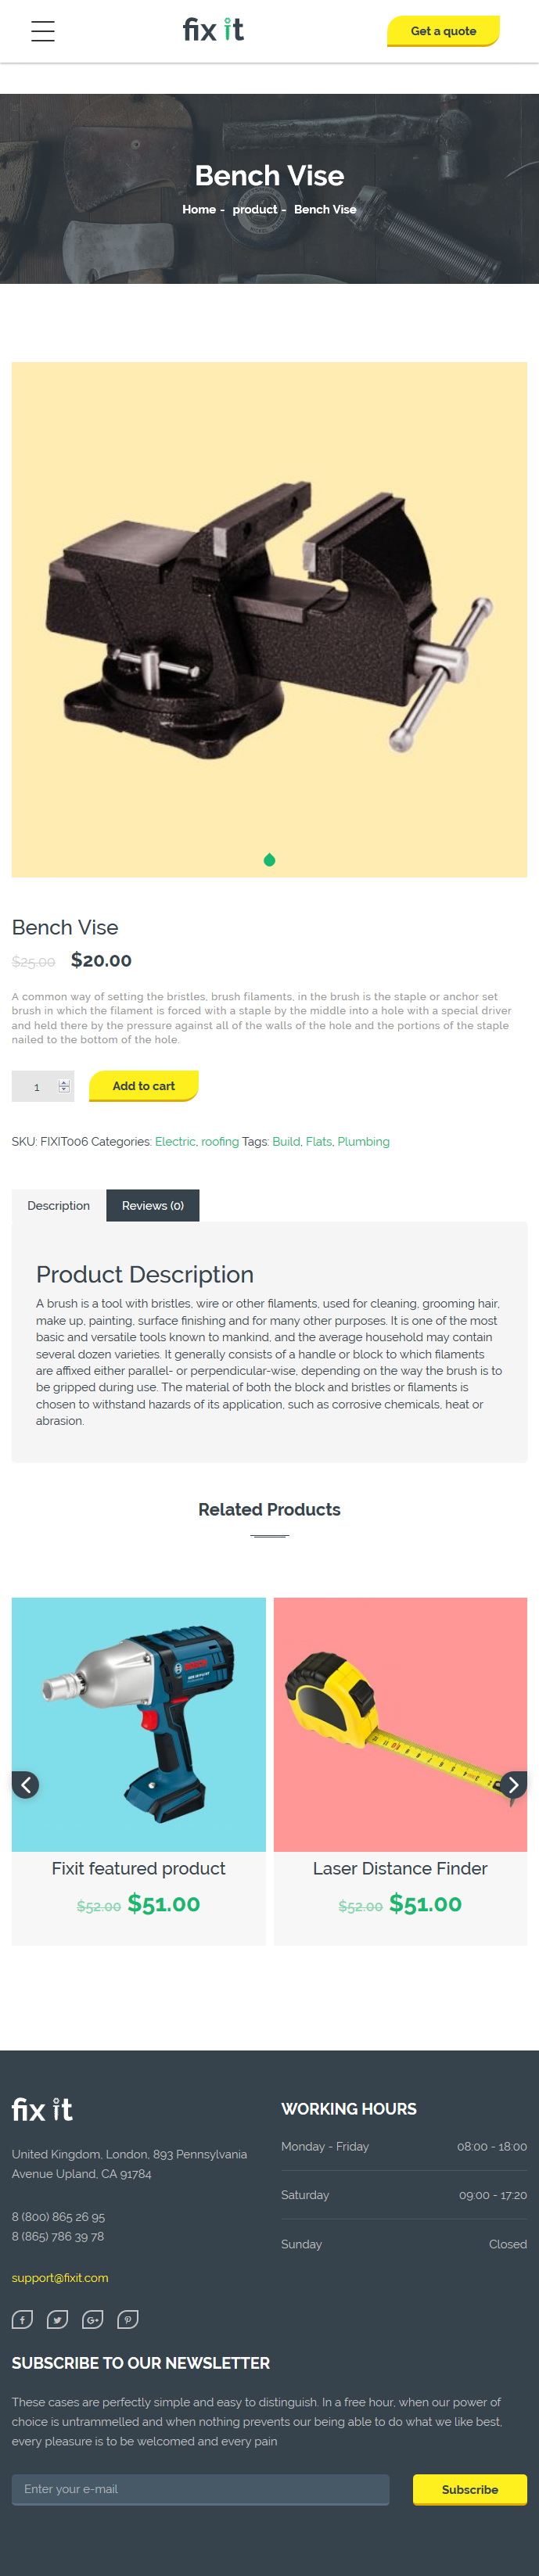Switch to the Description tab
This screenshot has width=539, height=2576.
tap(59, 1205)
